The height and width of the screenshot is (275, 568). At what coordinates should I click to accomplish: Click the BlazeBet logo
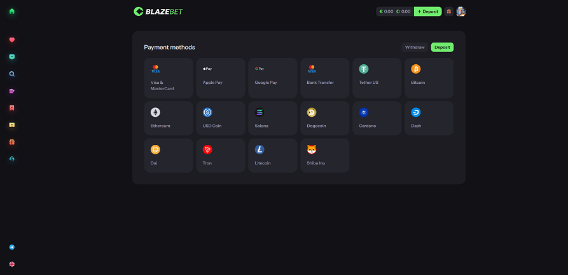(158, 11)
